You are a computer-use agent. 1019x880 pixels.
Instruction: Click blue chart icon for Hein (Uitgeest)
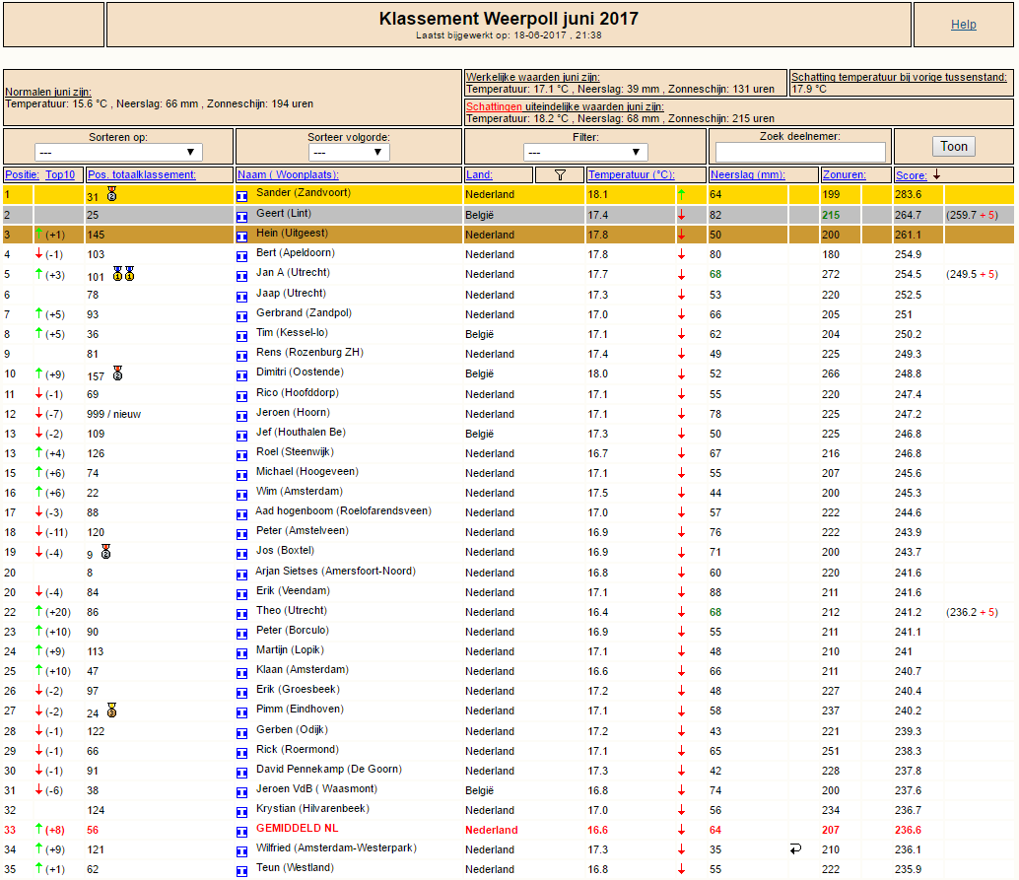[241, 237]
